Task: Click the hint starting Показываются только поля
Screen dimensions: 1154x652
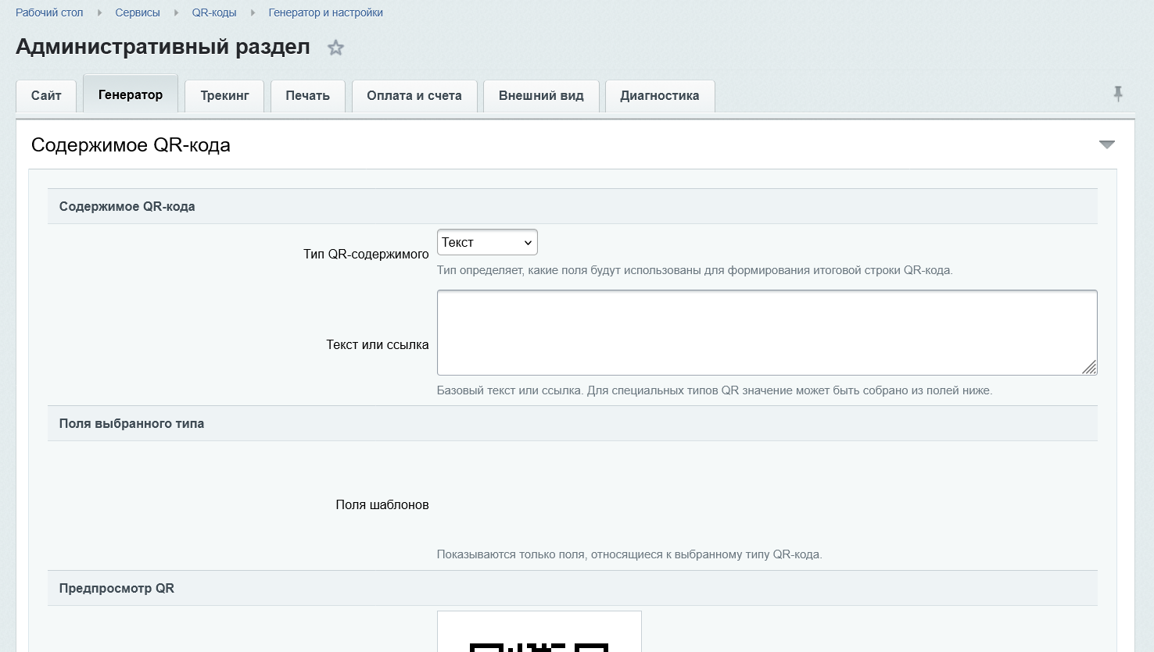Action: point(629,554)
